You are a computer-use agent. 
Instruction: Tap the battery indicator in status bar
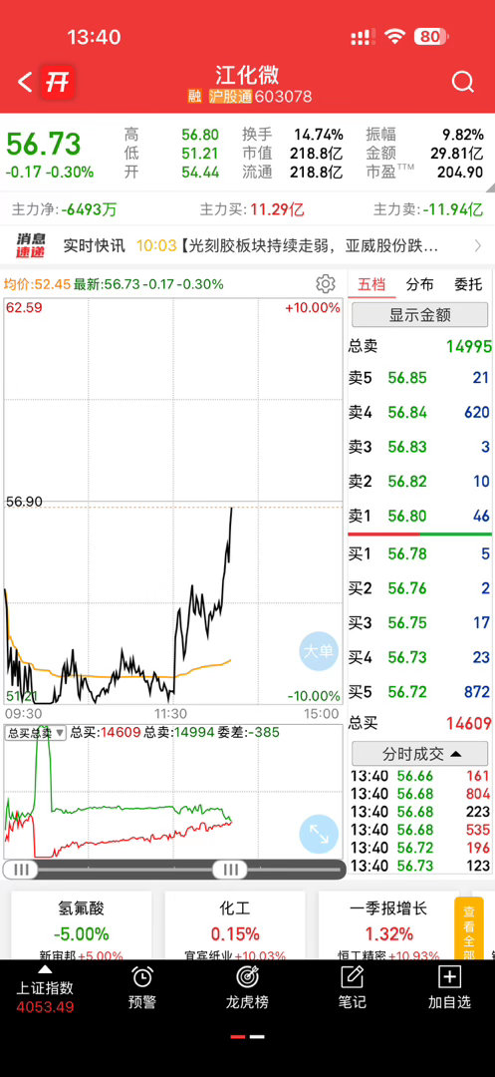(x=433, y=37)
